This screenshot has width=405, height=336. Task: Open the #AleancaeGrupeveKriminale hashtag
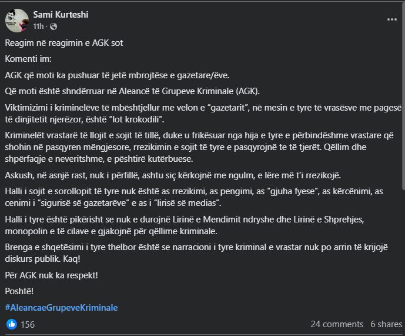click(62, 307)
